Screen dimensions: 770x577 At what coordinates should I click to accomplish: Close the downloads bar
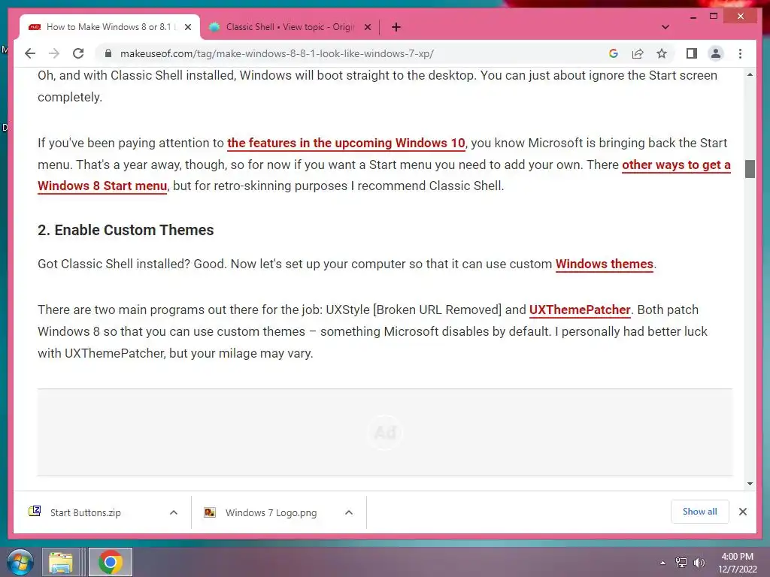[742, 512]
